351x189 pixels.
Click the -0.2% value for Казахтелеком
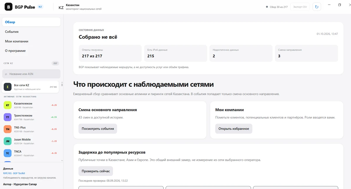54,105
